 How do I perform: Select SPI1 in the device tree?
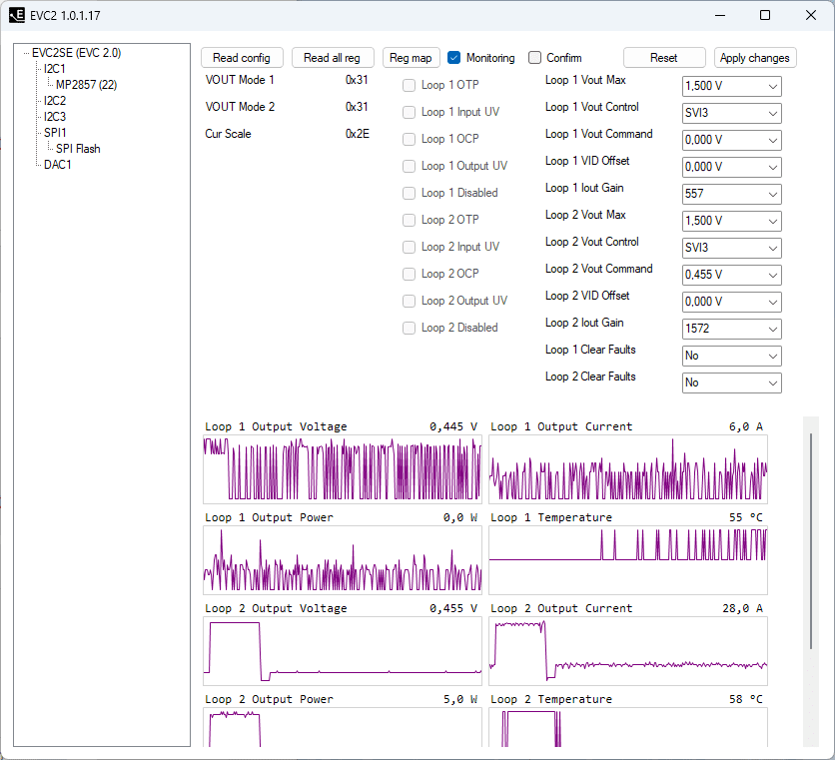coord(55,133)
